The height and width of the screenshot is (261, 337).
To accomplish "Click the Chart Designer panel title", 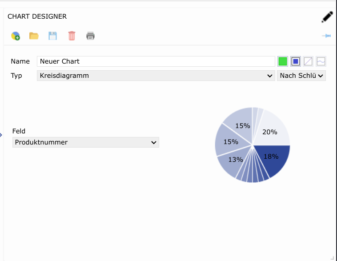I will click(37, 16).
